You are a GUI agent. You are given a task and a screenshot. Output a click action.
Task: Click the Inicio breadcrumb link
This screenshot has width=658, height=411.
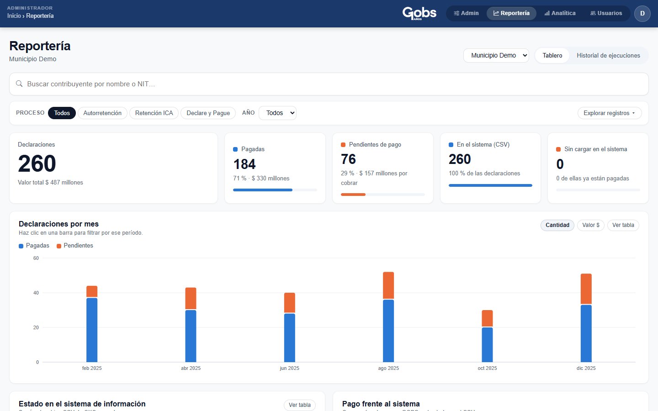[14, 16]
